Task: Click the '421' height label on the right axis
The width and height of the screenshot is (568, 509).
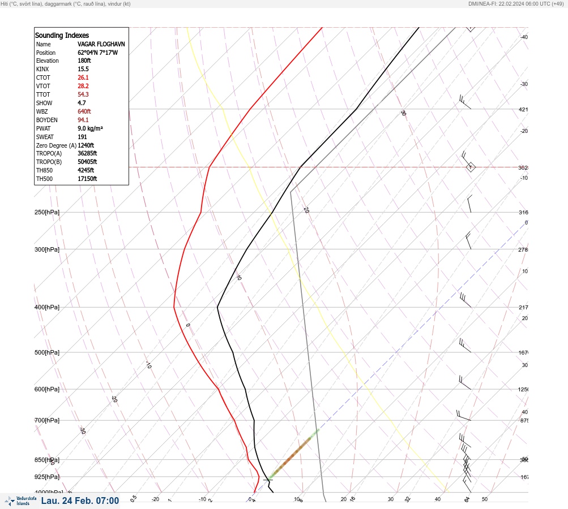Action: (x=523, y=109)
